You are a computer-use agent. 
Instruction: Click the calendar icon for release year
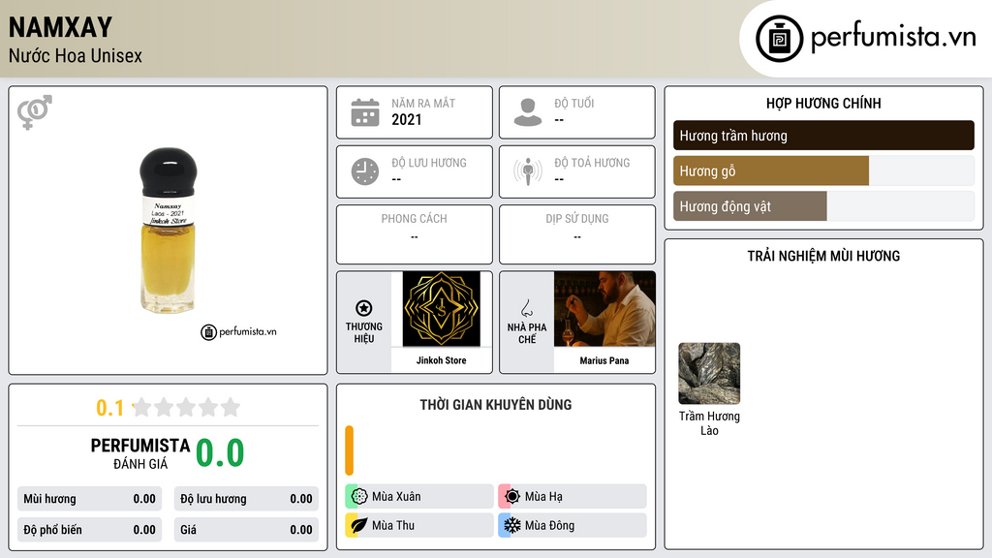point(365,112)
